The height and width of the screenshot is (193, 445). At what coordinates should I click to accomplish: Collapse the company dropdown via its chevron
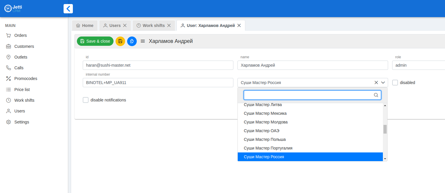(x=383, y=83)
